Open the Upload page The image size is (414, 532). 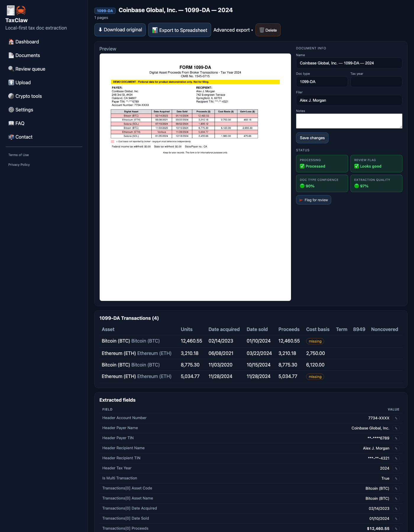(x=20, y=82)
